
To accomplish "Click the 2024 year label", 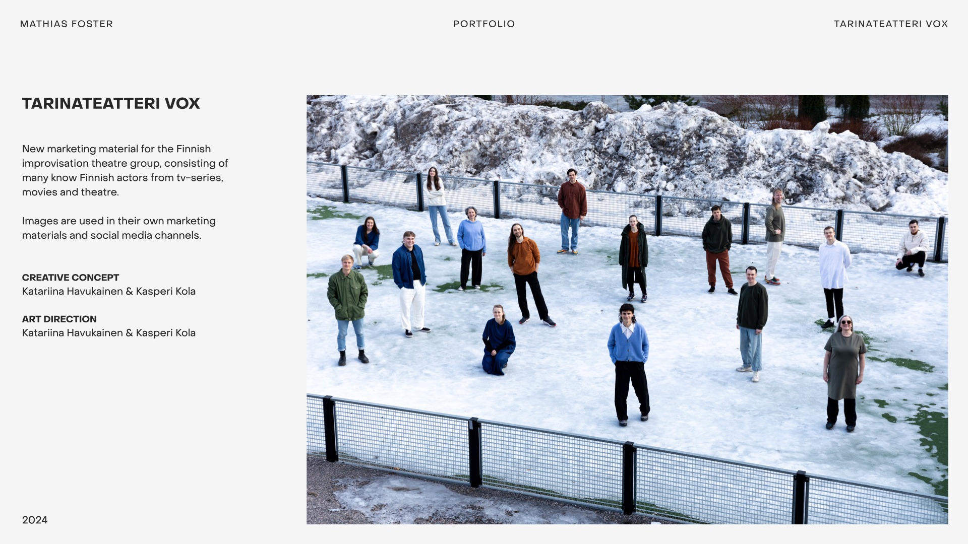I will tap(35, 520).
